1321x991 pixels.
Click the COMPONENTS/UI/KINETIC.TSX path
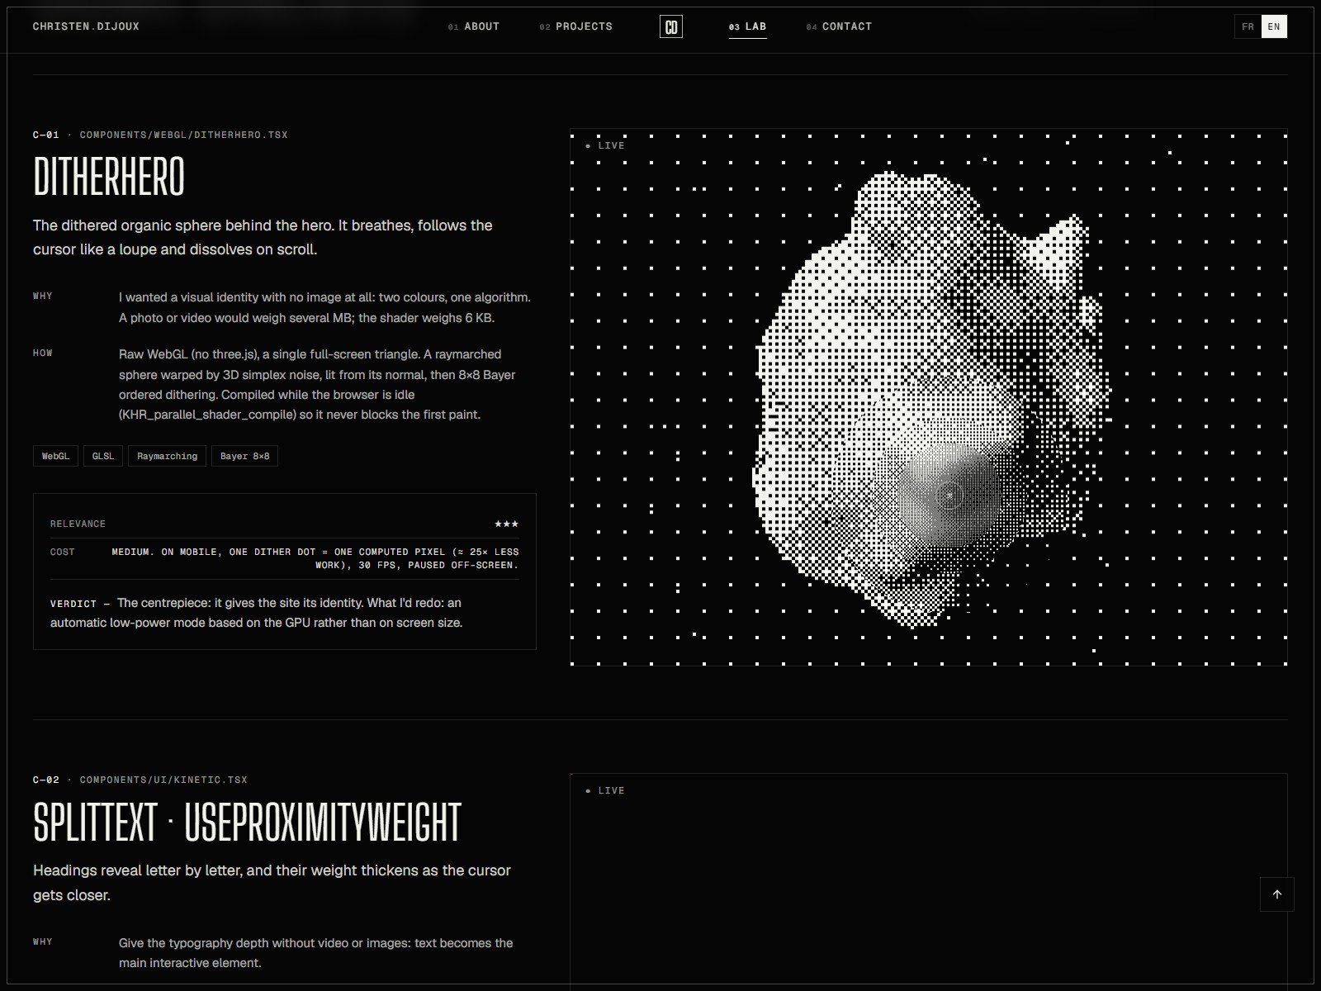163,780
